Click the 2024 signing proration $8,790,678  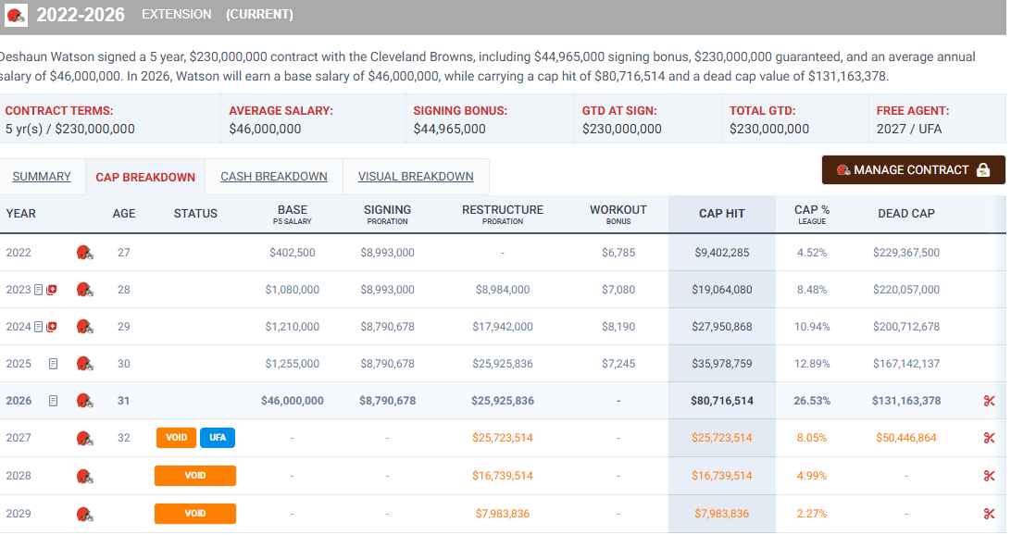pos(387,327)
